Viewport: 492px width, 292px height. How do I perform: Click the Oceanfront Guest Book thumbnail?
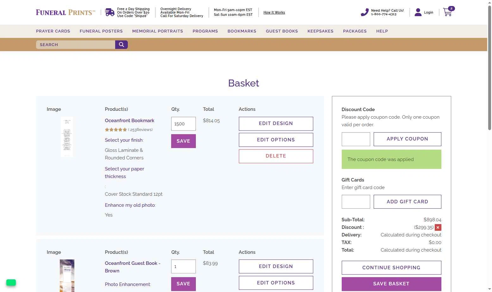click(x=67, y=276)
